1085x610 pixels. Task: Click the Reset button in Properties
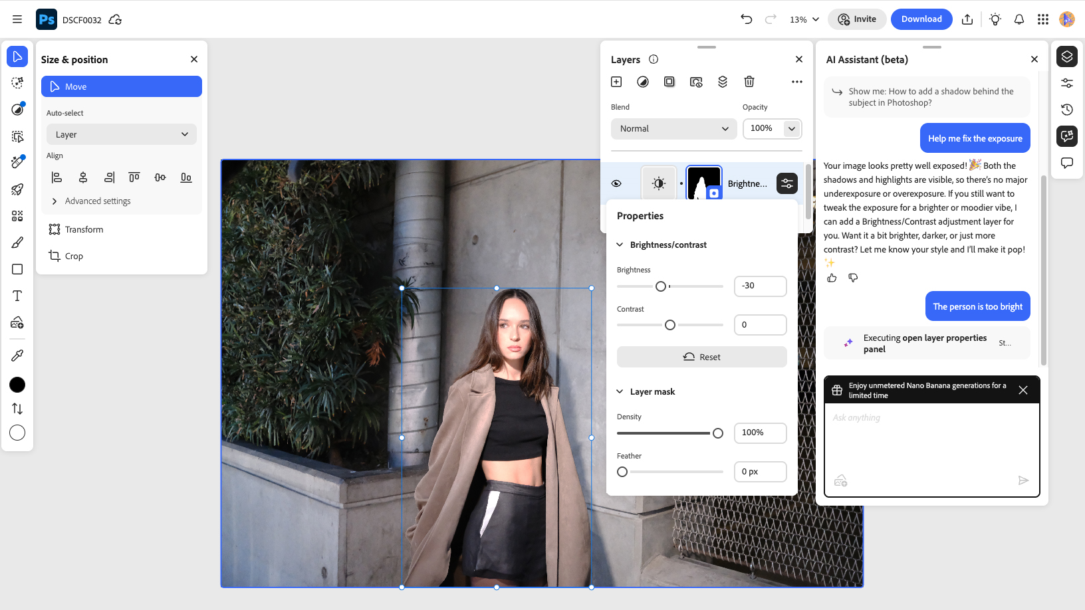pos(701,357)
